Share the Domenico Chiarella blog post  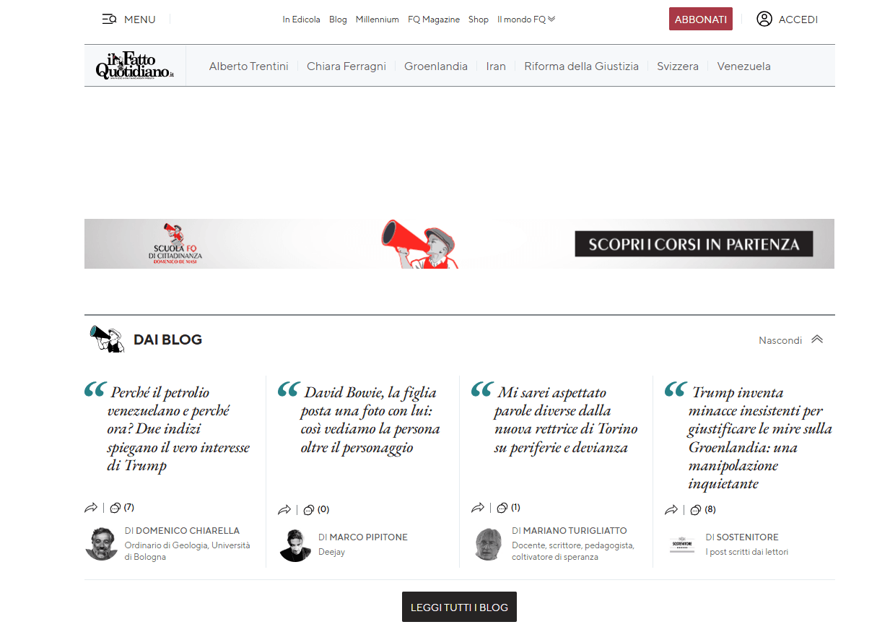click(x=91, y=508)
